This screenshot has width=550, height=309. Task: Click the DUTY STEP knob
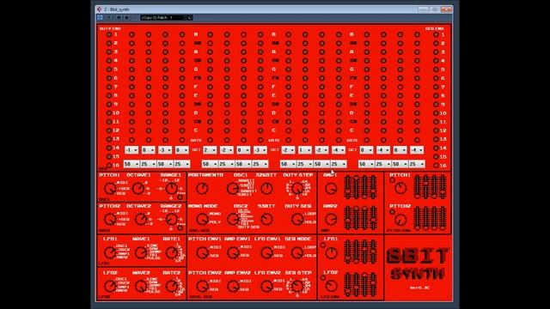pos(297,189)
